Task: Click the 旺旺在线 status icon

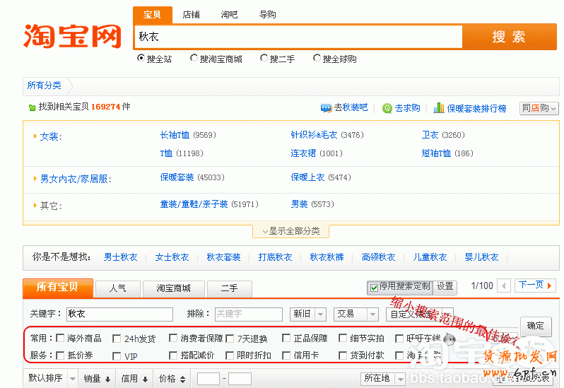Action: pos(447,339)
